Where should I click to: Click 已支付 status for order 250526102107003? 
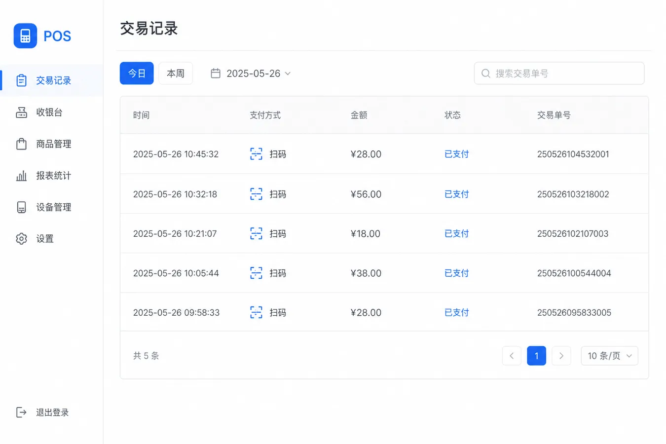[x=456, y=233]
